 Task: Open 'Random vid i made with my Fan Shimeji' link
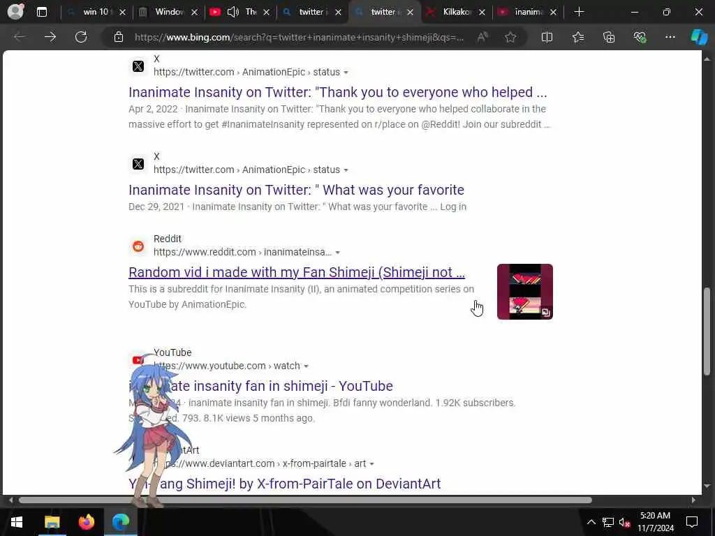(x=296, y=272)
